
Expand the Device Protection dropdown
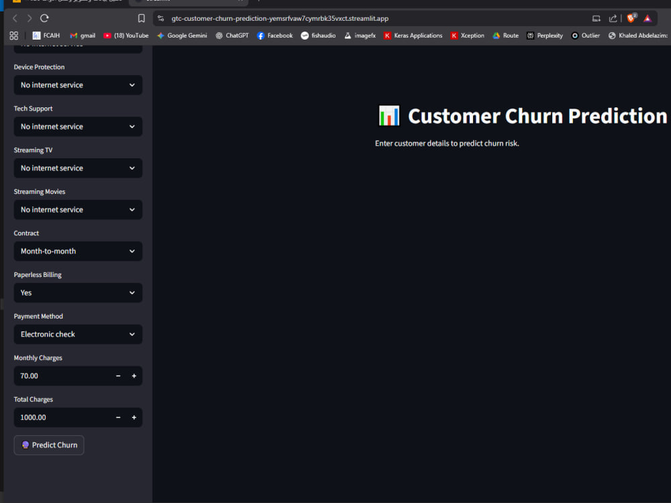(x=78, y=85)
